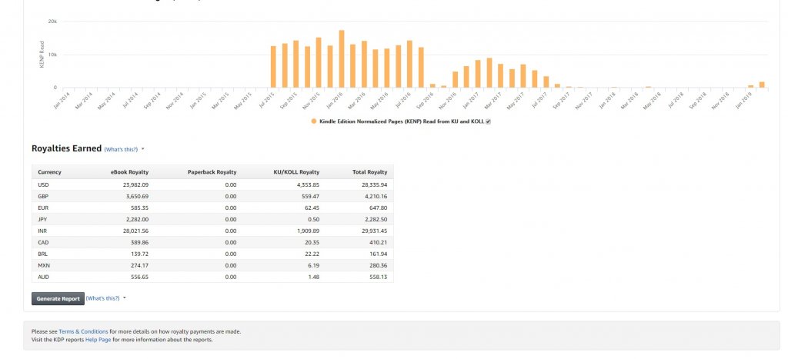Select the INR currency row
This screenshot has width=788, height=359.
212,230
